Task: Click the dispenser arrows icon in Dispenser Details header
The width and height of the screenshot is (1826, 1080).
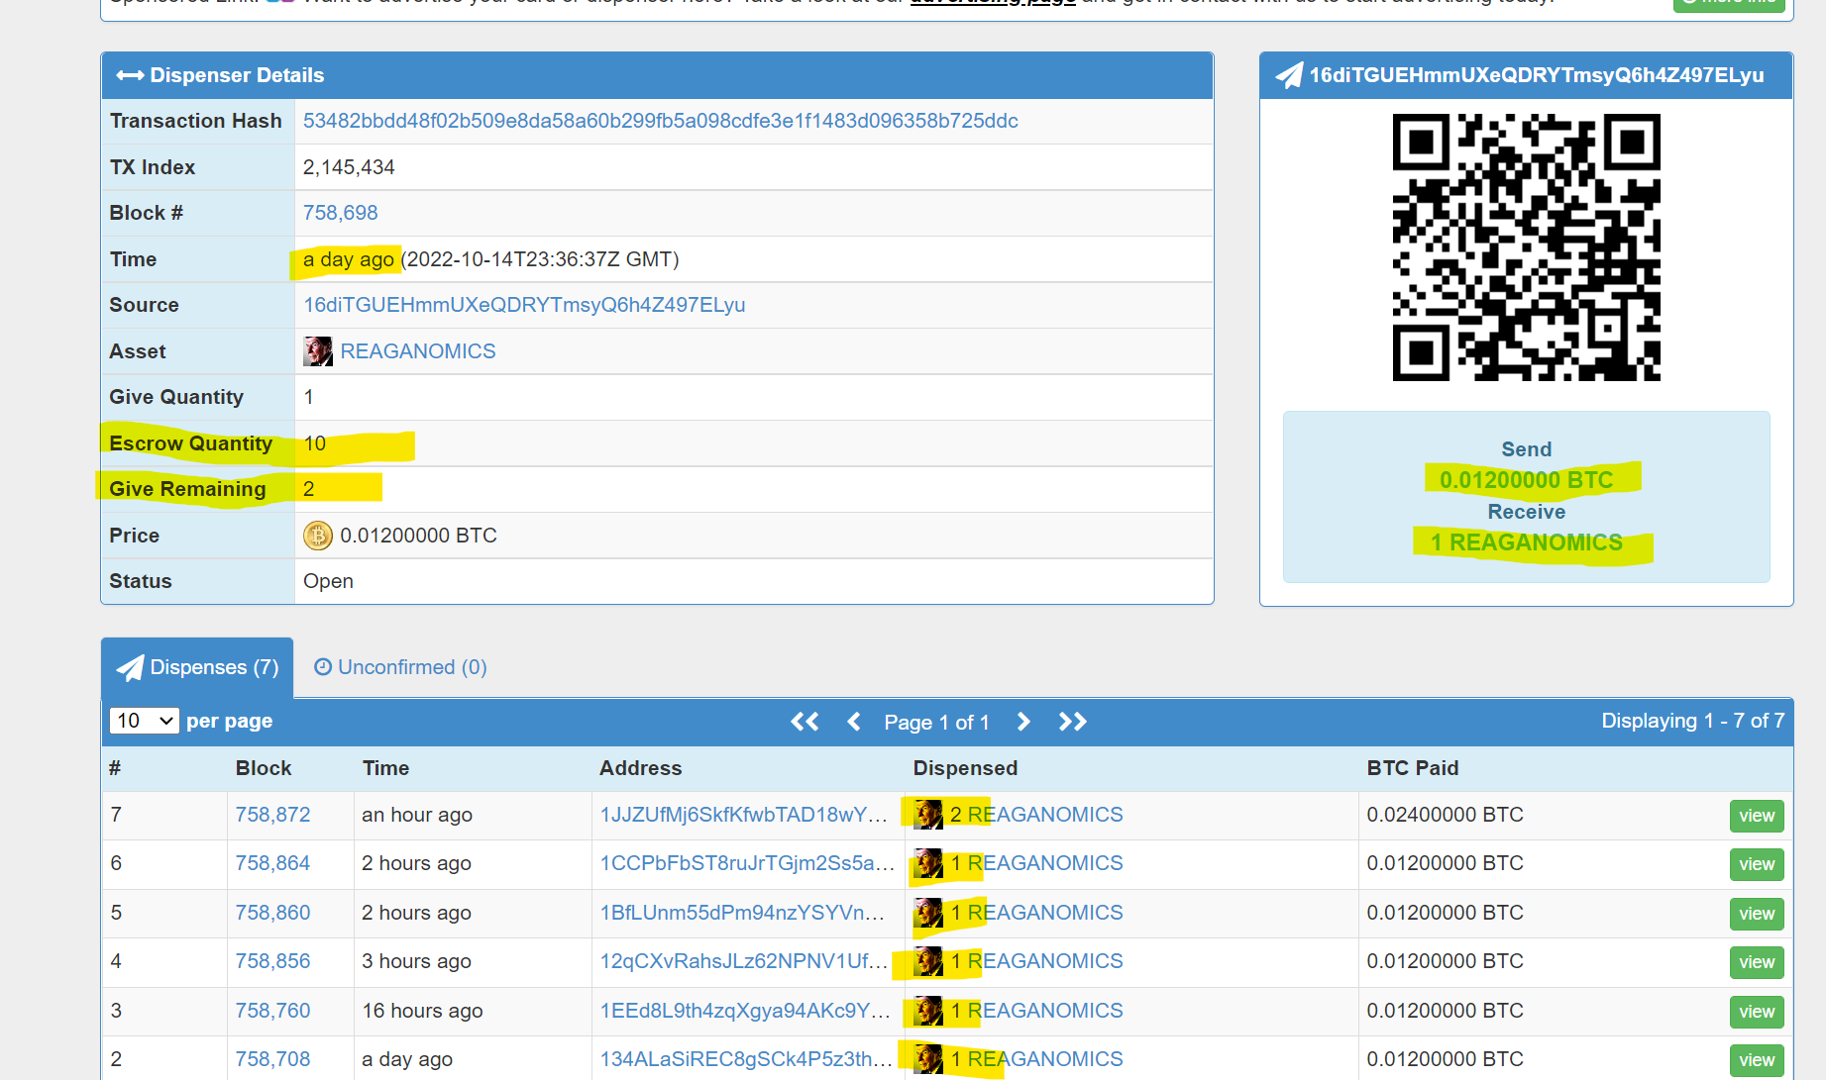Action: [x=130, y=75]
